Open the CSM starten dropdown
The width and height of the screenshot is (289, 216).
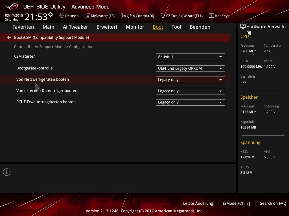(x=190, y=57)
